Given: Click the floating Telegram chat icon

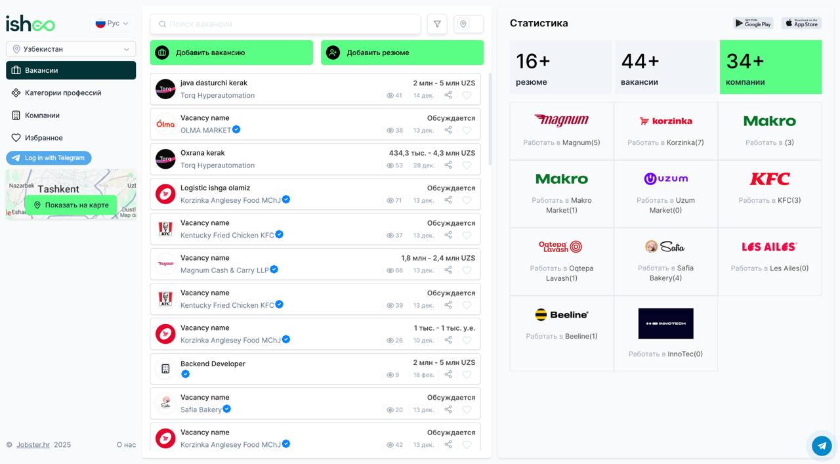Looking at the screenshot, I should [822, 446].
